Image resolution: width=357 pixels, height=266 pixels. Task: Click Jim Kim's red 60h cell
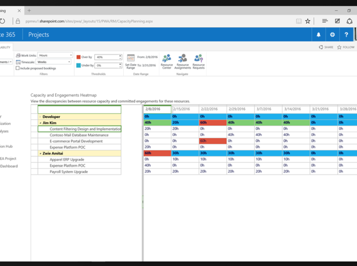tap(213, 123)
